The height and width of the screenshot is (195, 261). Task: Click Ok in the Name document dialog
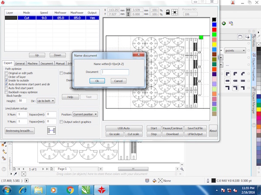(97, 81)
